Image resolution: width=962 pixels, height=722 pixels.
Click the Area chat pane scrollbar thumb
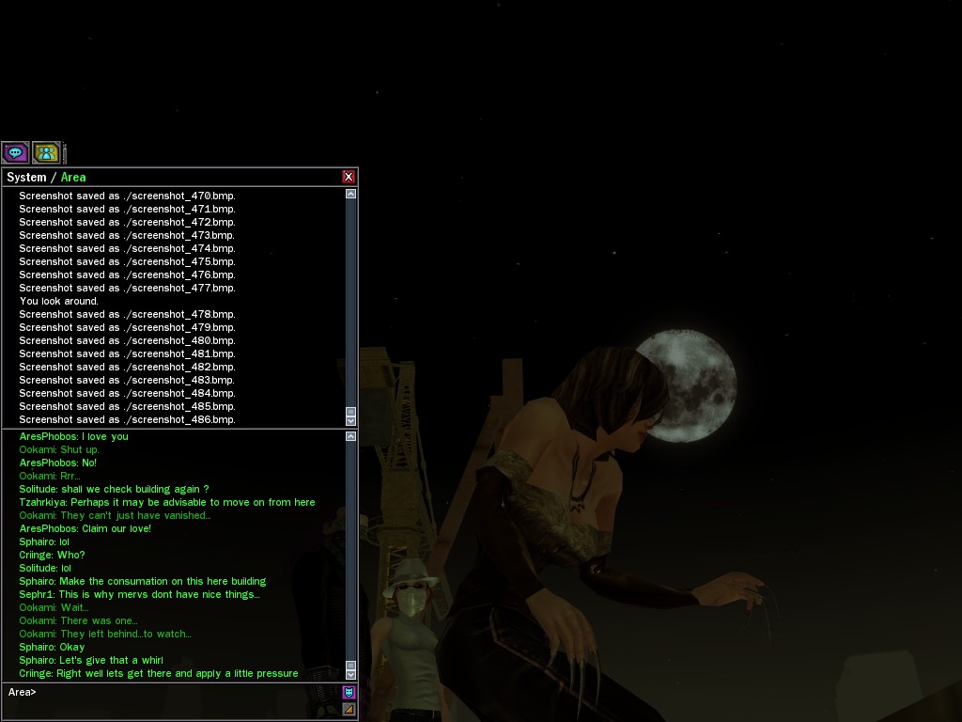coord(351,666)
